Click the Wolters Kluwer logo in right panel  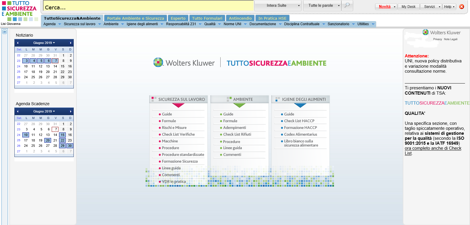442,32
